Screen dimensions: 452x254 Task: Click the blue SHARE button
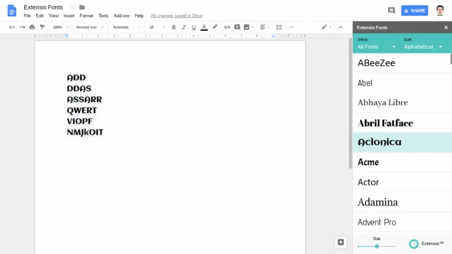pyautogui.click(x=415, y=11)
